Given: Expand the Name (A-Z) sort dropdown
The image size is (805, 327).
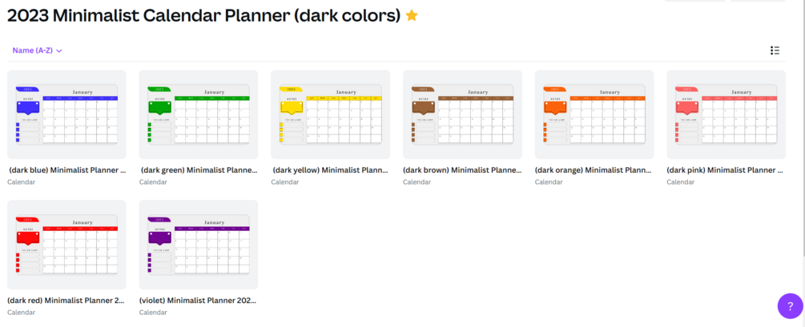Looking at the screenshot, I should coord(38,50).
